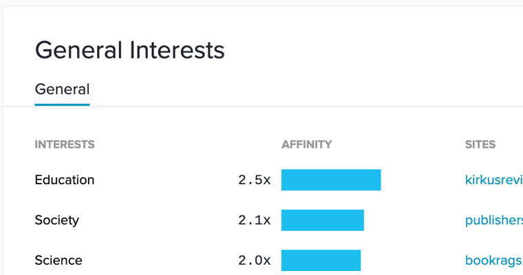Open the bookrags site link
Image resolution: width=523 pixels, height=275 pixels.
click(493, 261)
